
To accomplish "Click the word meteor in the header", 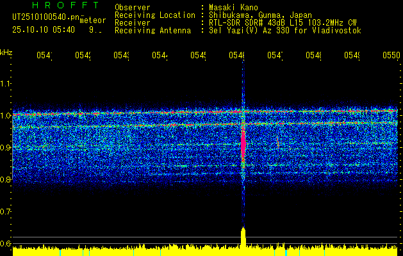I will [x=93, y=20].
